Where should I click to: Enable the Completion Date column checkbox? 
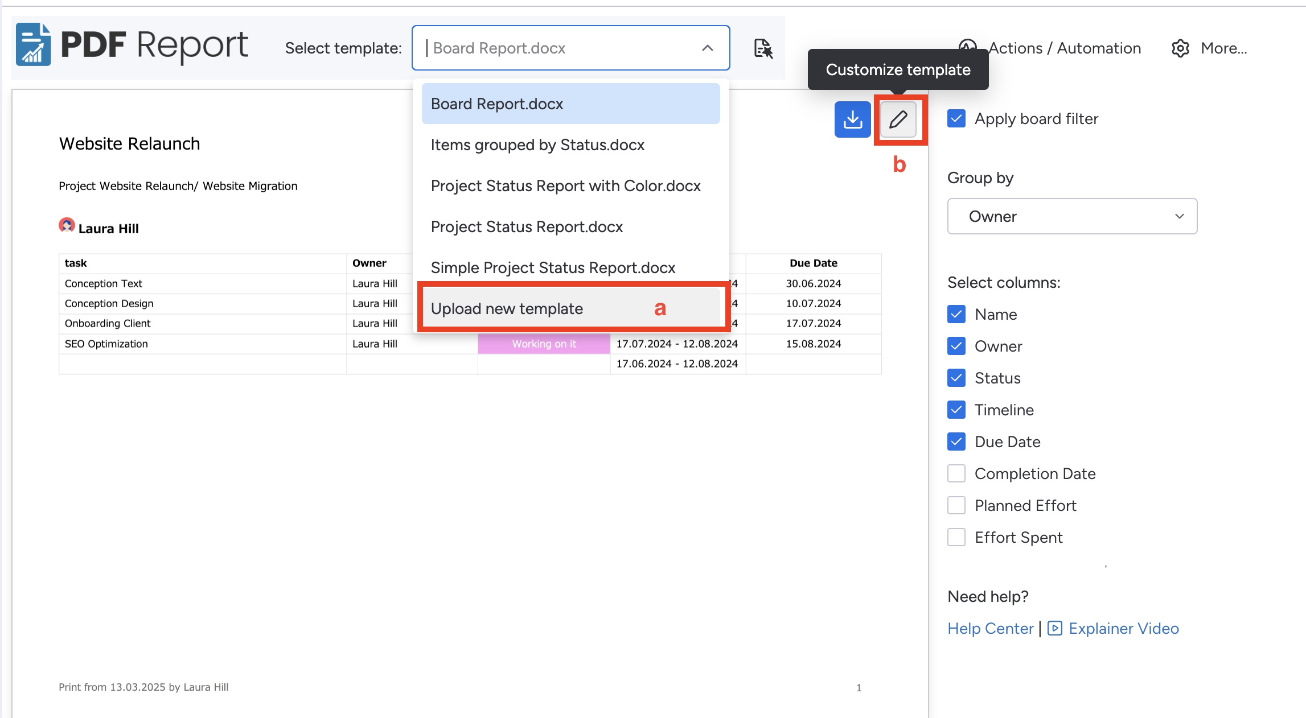pos(956,473)
